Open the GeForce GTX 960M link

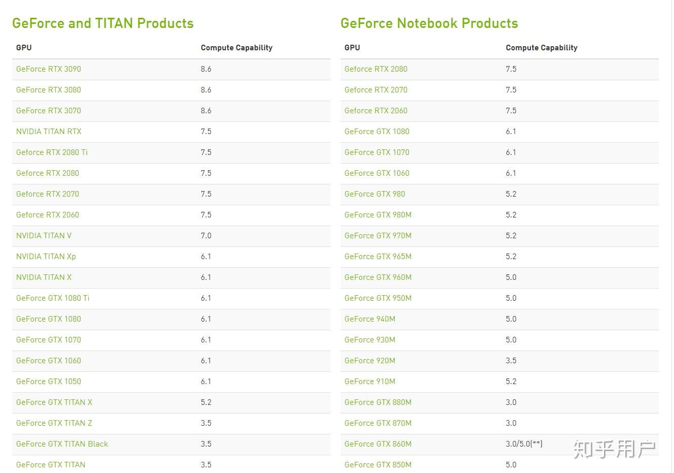(378, 277)
